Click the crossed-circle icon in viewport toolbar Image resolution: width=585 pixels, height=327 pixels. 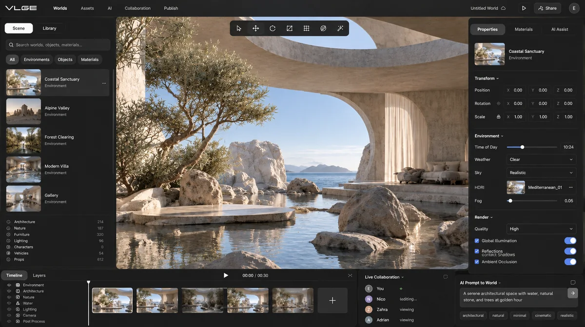323,28
